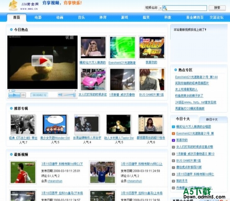Open ranked link 我的月月
The image size is (230, 201).
pos(182,181)
